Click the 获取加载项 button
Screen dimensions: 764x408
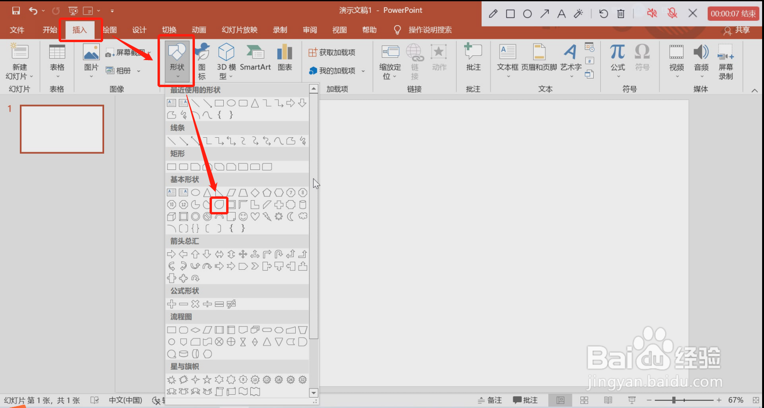point(332,53)
